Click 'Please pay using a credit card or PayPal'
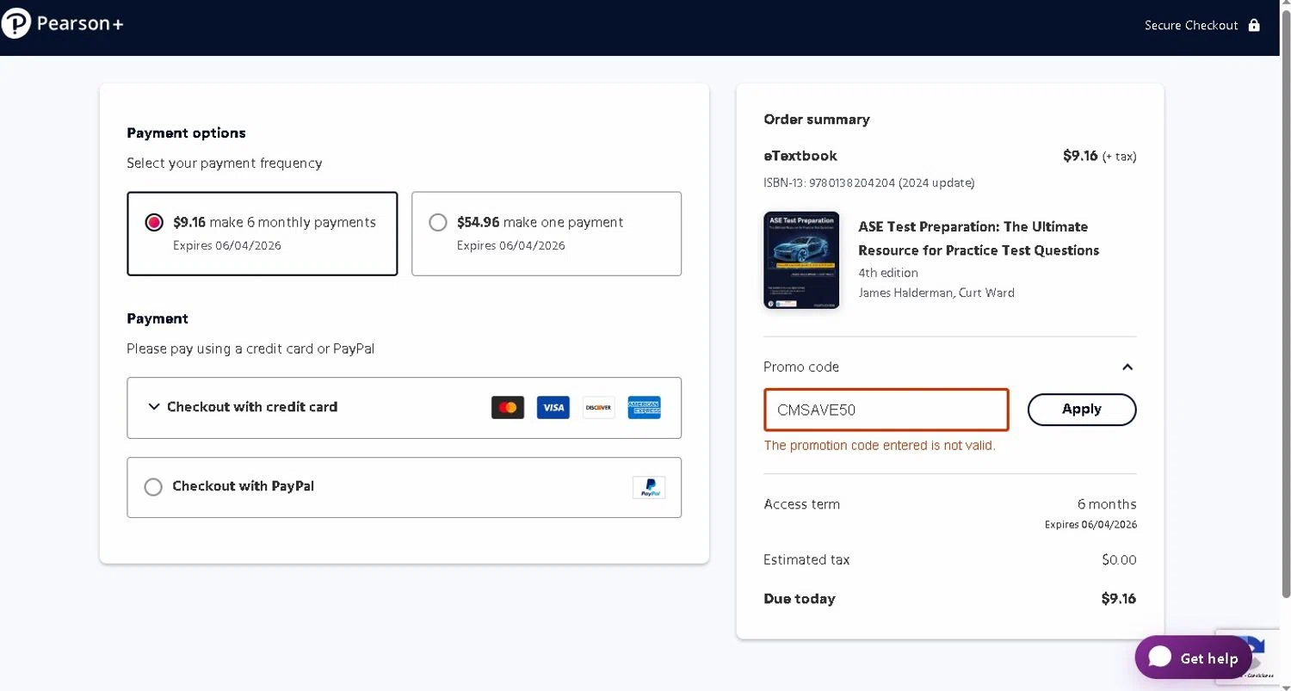Image resolution: width=1291 pixels, height=691 pixels. pos(250,349)
